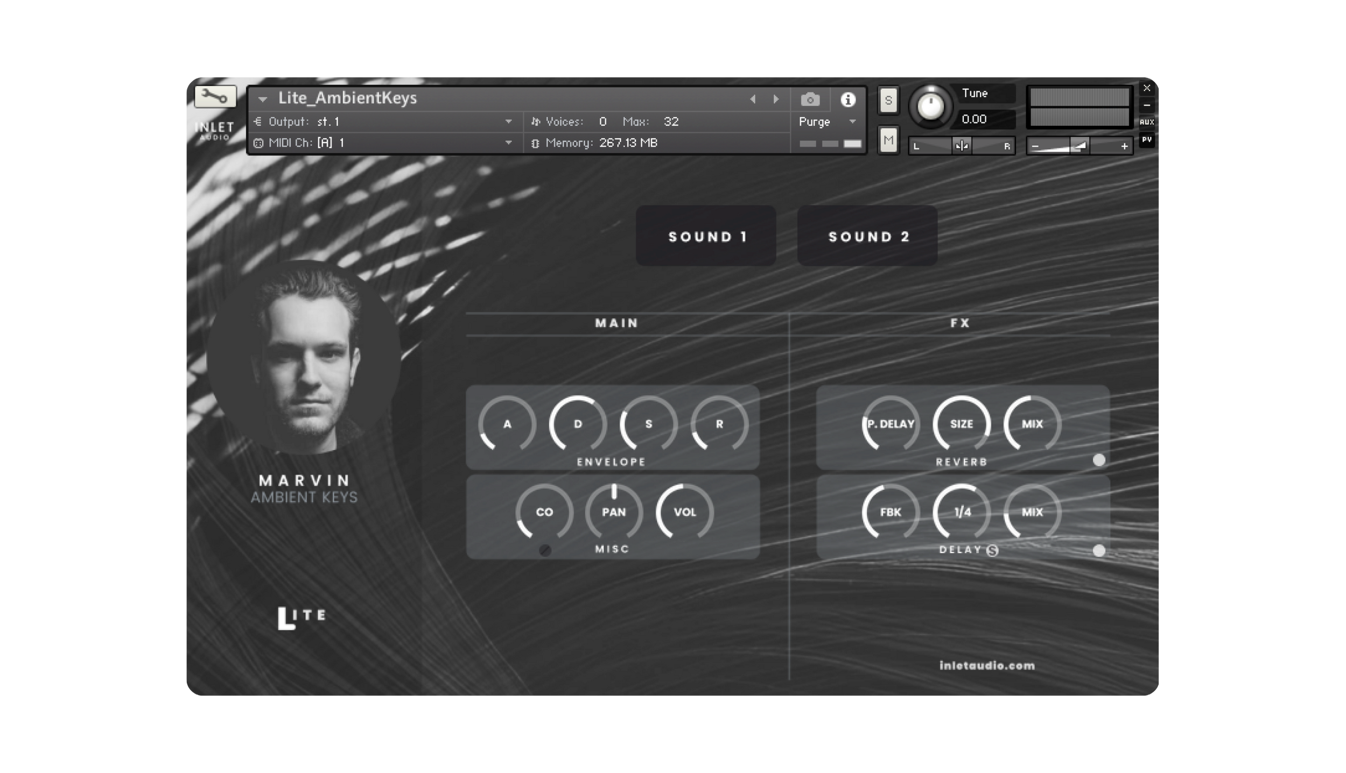Click the output level meter
Viewport: 1346px width, 773px height.
[1079, 107]
